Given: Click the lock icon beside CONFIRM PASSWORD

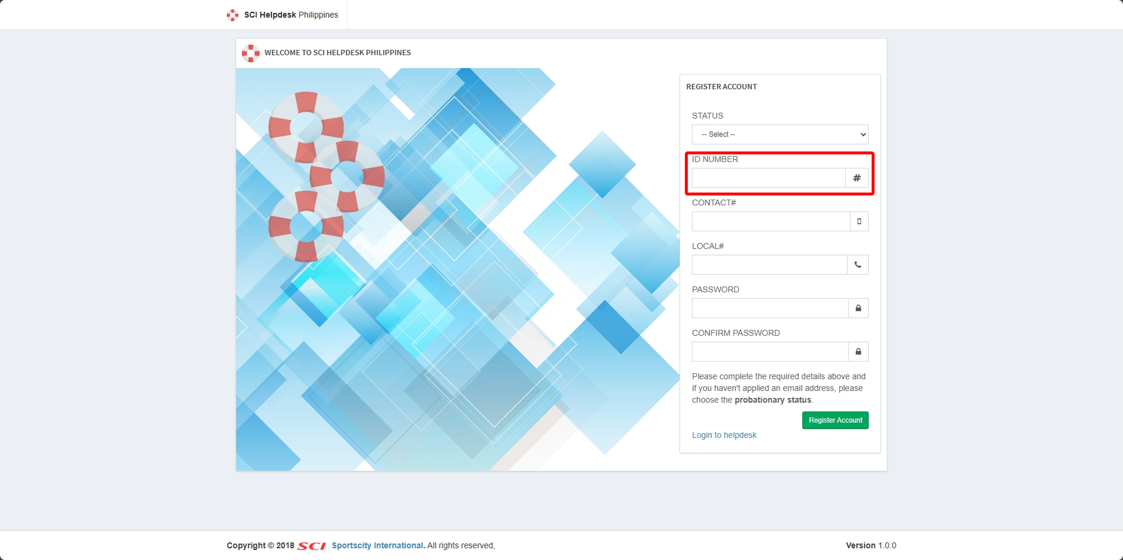Looking at the screenshot, I should click(858, 352).
